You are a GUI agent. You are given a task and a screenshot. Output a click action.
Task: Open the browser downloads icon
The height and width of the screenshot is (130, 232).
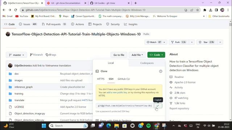[211, 10]
